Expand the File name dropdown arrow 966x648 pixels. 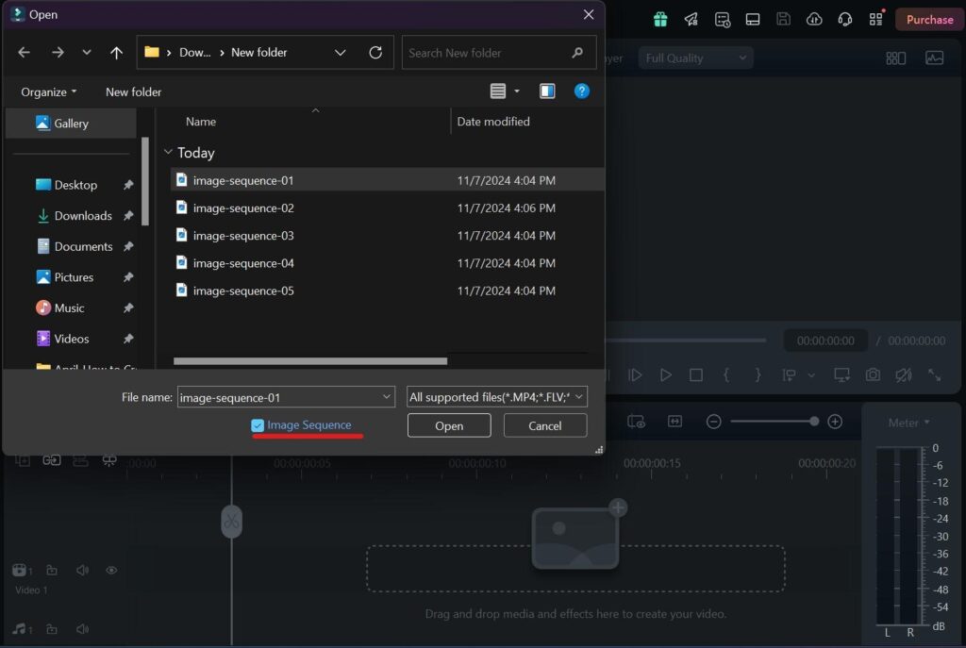pyautogui.click(x=386, y=397)
